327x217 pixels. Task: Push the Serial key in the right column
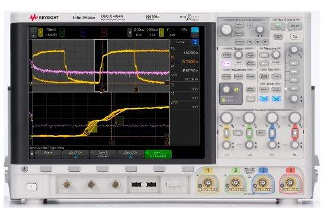click(294, 63)
